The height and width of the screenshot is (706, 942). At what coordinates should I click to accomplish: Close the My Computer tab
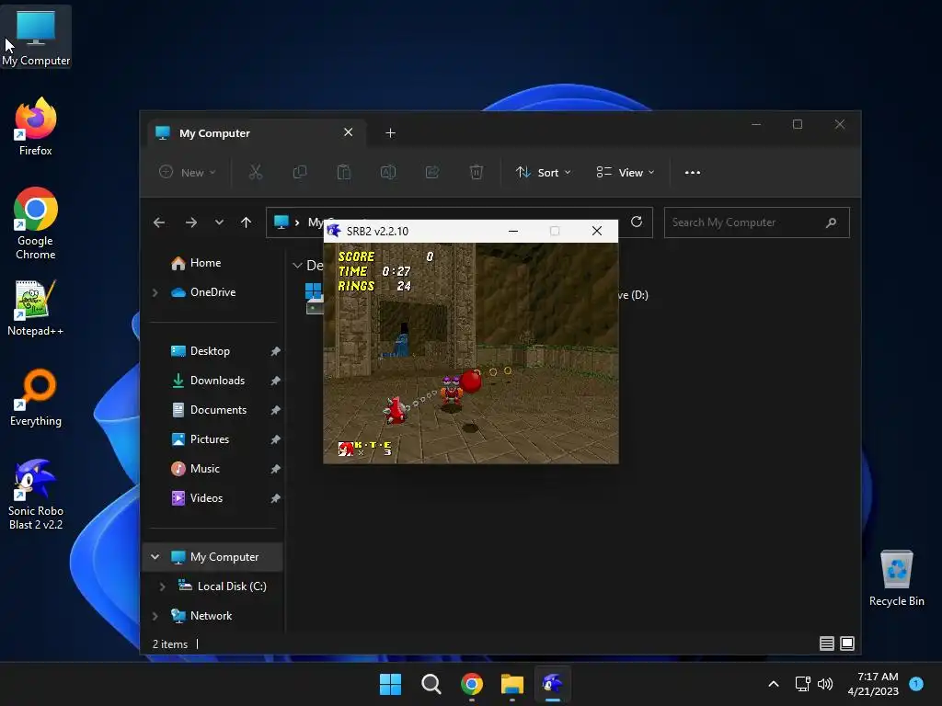tap(348, 132)
